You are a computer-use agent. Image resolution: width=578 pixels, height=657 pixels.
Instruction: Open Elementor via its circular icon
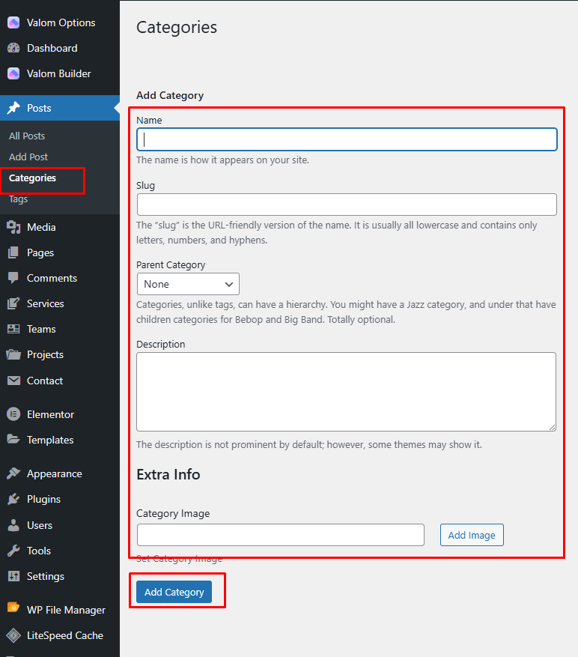coord(13,414)
